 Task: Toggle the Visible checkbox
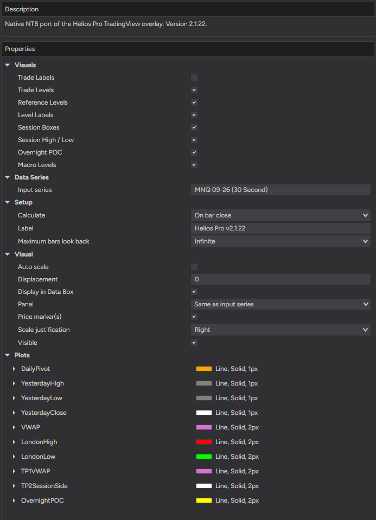[194, 343]
